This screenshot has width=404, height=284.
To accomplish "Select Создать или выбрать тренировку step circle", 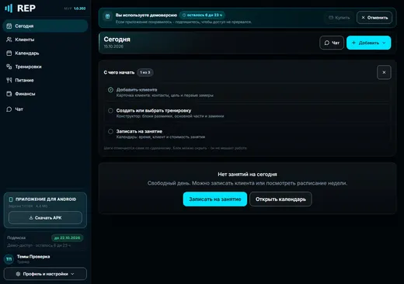I will [110, 111].
